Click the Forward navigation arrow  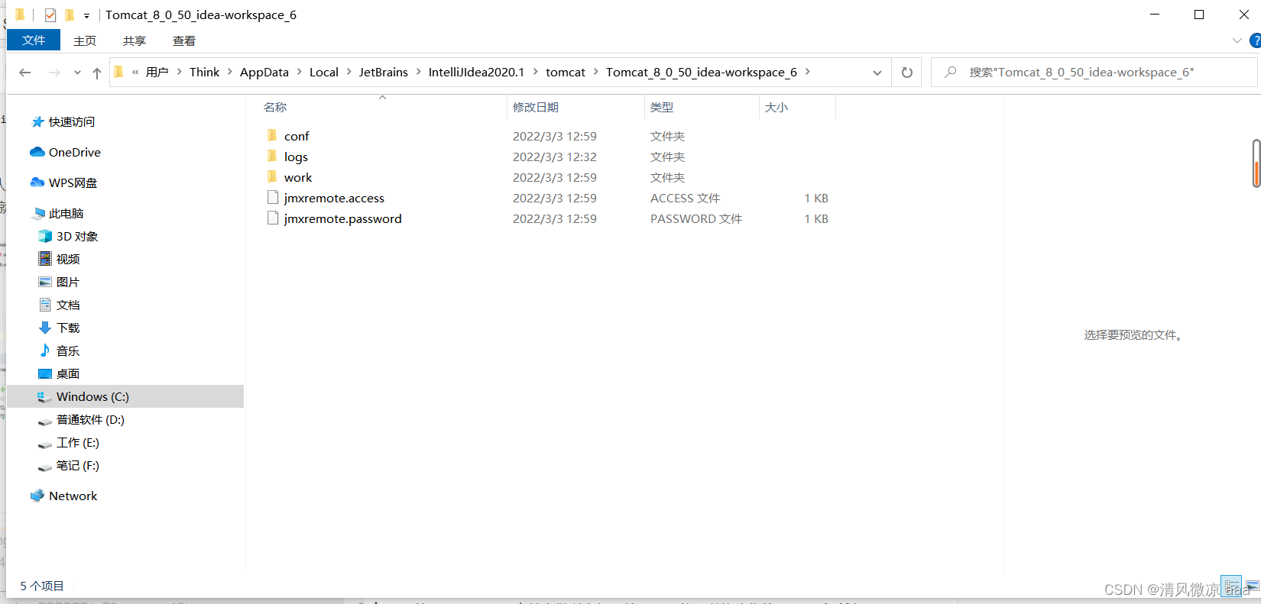54,73
